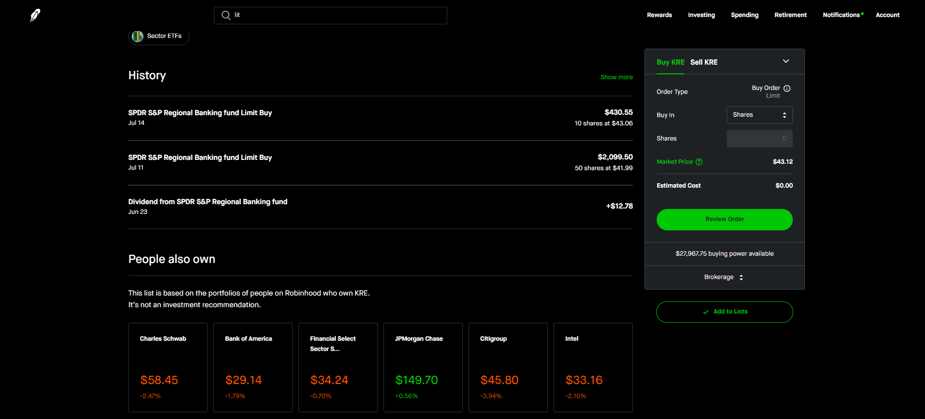Viewport: 925px width, 419px height.
Task: Click the Add to Lists button
Action: click(x=724, y=312)
